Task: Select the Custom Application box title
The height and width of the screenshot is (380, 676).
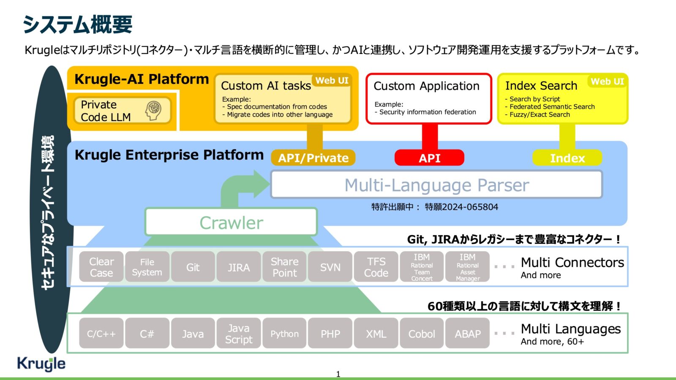Action: [x=426, y=86]
